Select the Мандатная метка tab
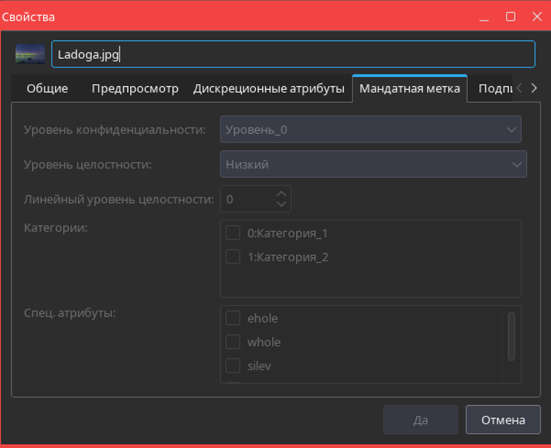This screenshot has height=448, width=551. [410, 89]
